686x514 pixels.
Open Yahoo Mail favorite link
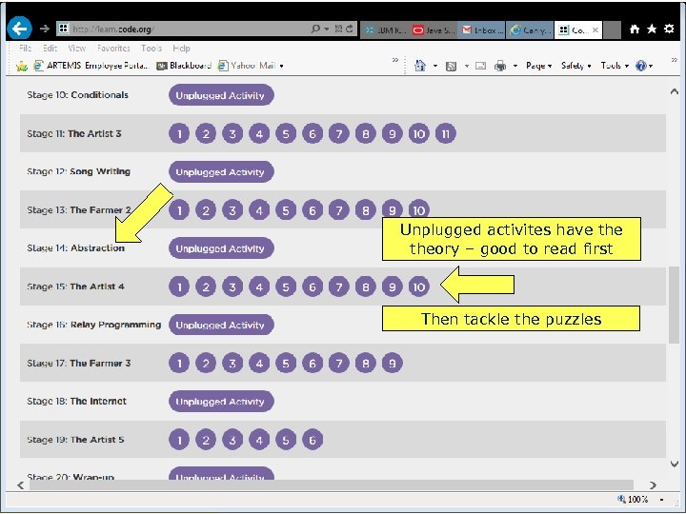[247, 66]
